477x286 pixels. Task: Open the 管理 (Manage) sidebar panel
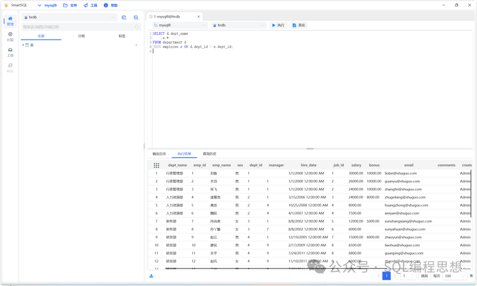tap(10, 21)
